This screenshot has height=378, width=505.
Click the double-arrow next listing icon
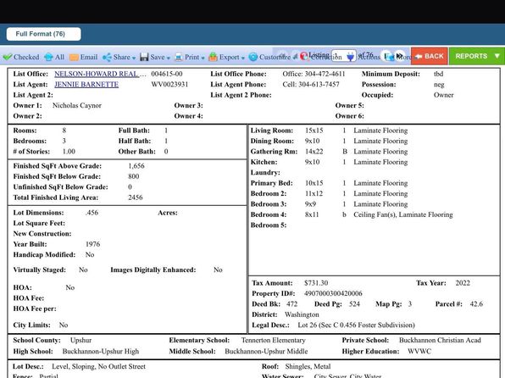[399, 56]
